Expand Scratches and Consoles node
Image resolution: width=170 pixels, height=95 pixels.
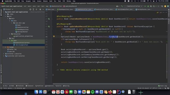pyautogui.click(x=3, y=56)
